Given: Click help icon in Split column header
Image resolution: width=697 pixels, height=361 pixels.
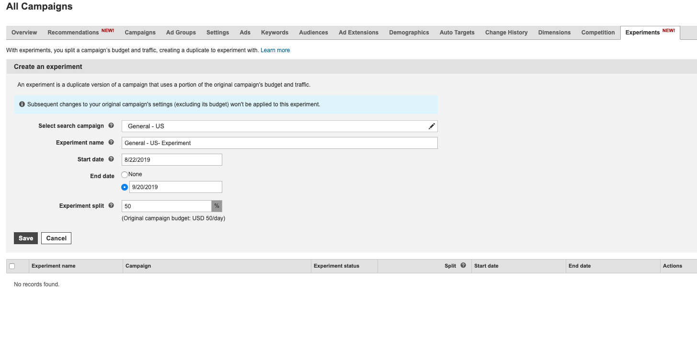Looking at the screenshot, I should (x=463, y=265).
